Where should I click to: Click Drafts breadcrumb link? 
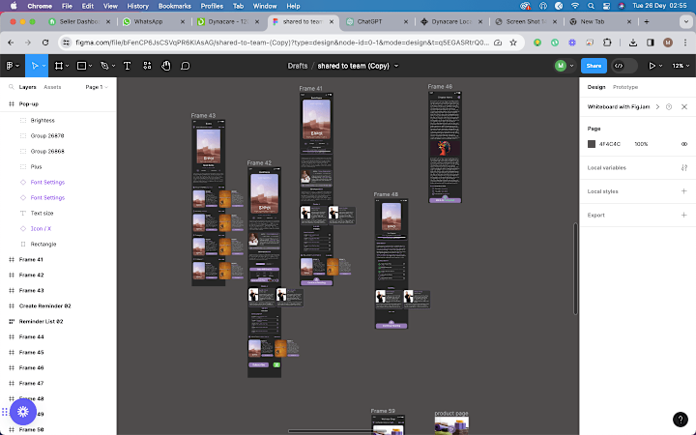tap(298, 66)
